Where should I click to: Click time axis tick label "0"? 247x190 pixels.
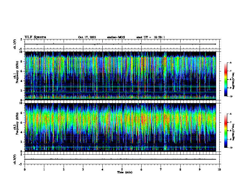(x=25, y=170)
